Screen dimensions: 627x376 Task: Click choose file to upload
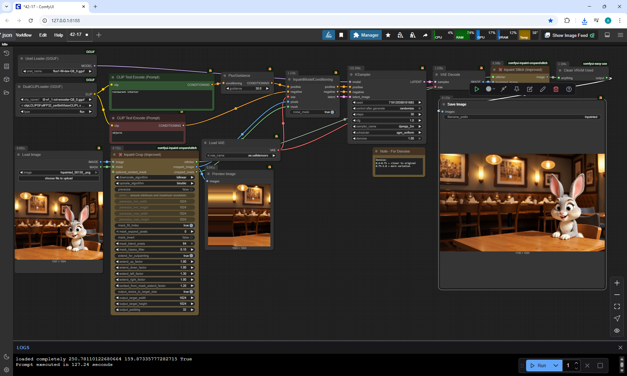point(59,178)
